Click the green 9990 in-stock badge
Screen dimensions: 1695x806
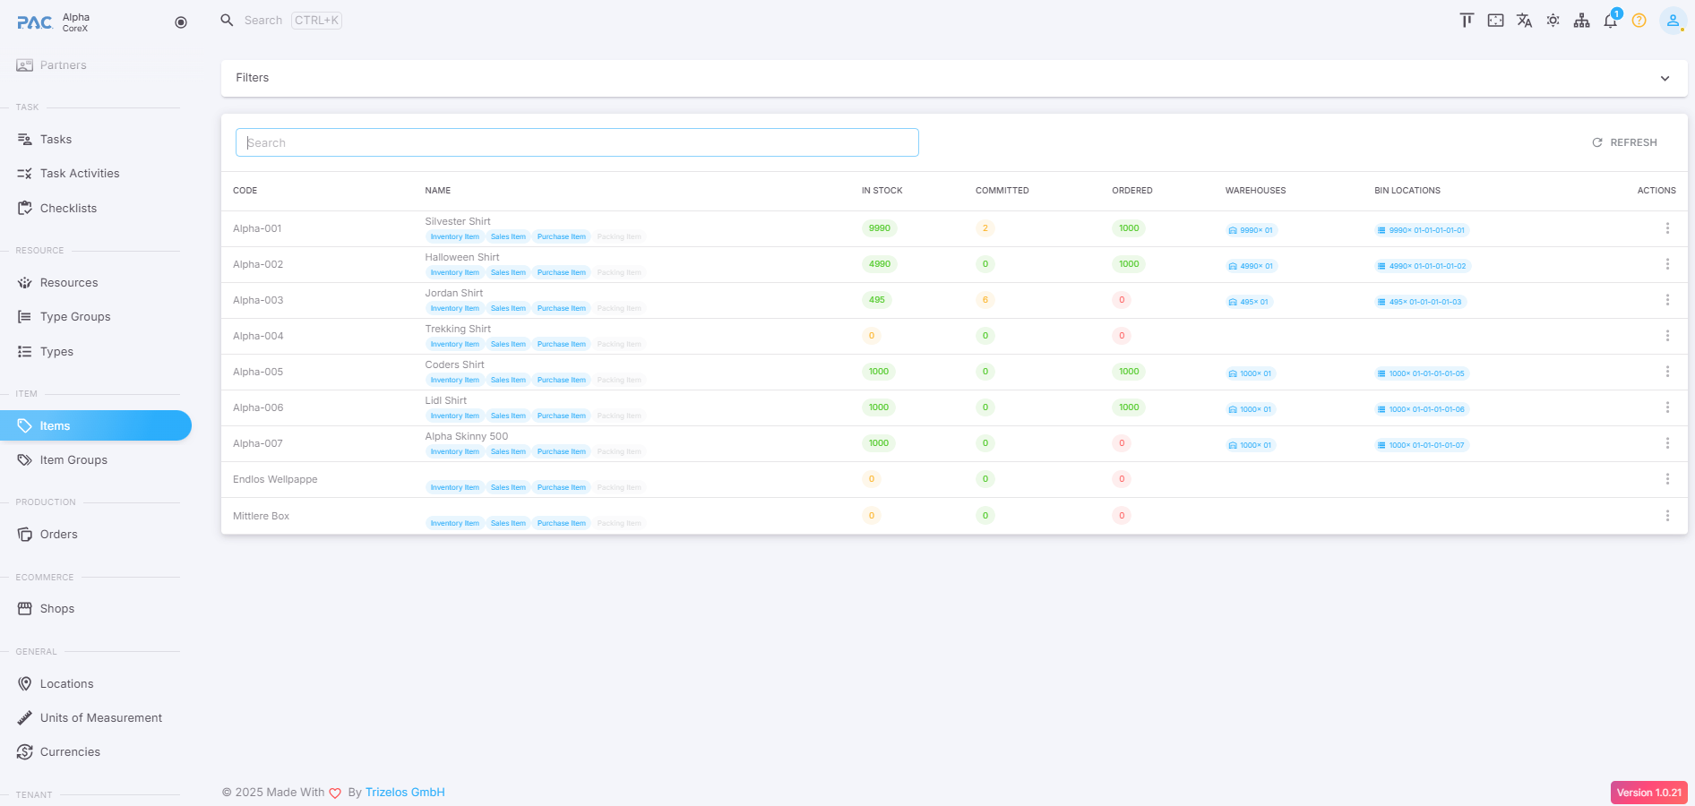(879, 228)
